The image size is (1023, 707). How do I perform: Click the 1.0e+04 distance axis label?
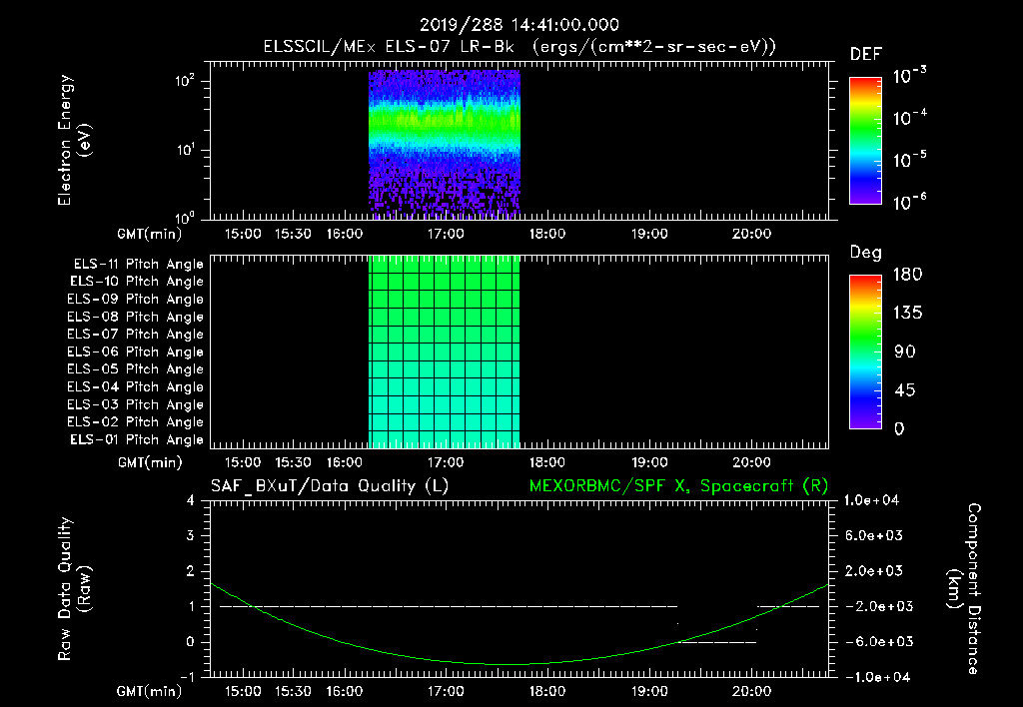pyautogui.click(x=871, y=500)
